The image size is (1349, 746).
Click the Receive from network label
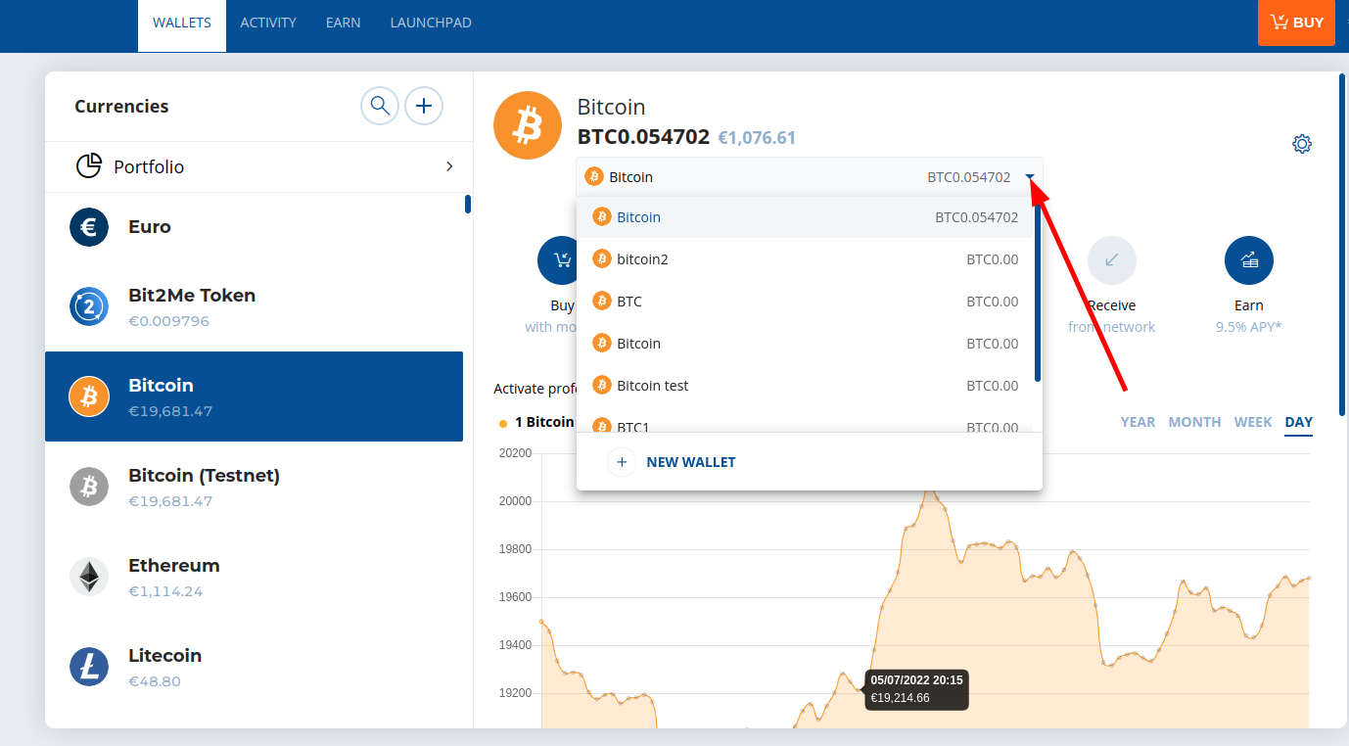[x=1112, y=316]
